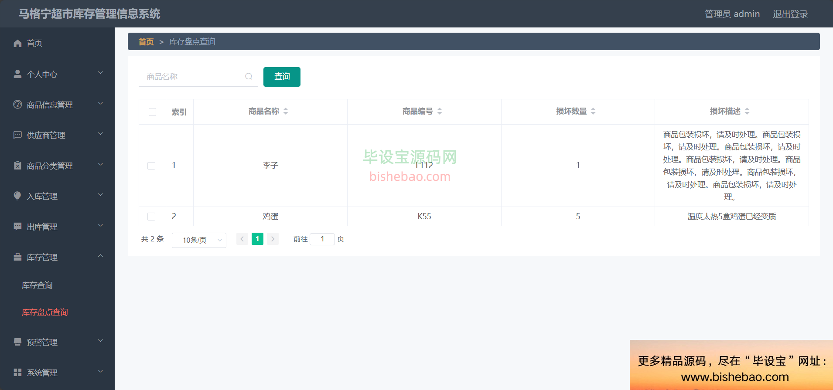Viewport: 833px width, 390px height.
Task: Click the home icon in sidebar
Action: (x=17, y=43)
